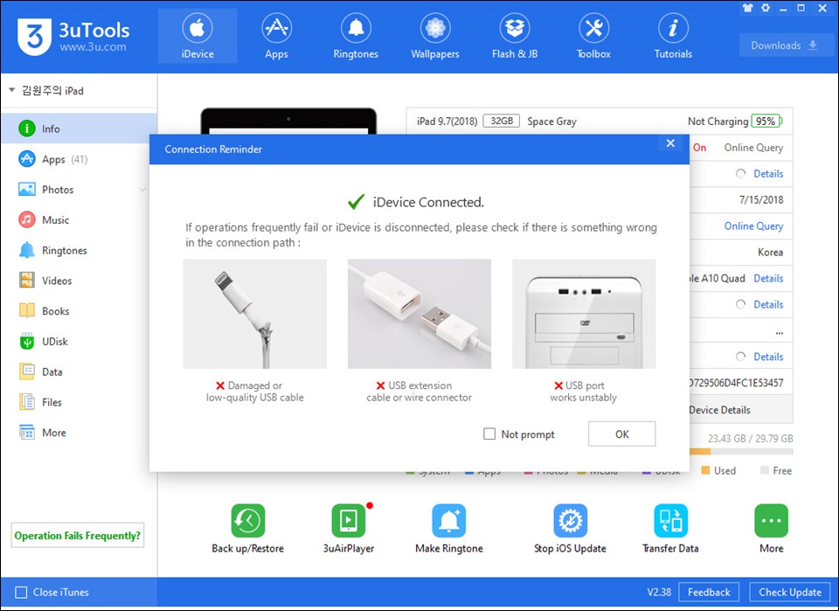Open the green More tools icon

click(x=771, y=520)
